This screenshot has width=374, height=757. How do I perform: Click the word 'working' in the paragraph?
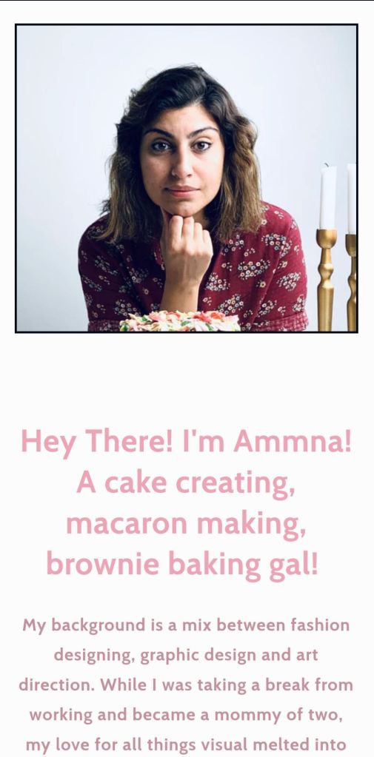(61, 716)
